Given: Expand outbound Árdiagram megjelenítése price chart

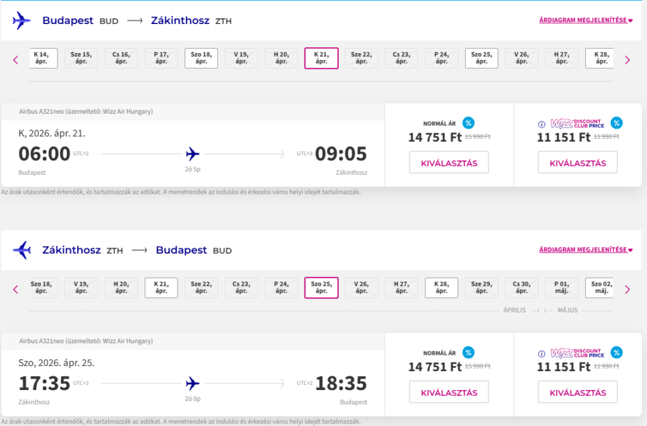Looking at the screenshot, I should [586, 20].
